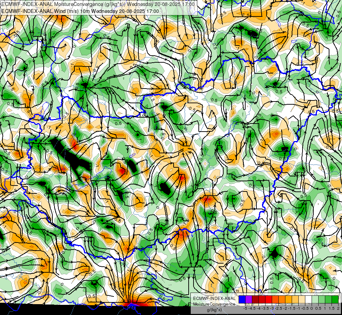Select the maroon swatch between -4.5 and -4
Screen dimensions: 342x315
tap(255, 300)
